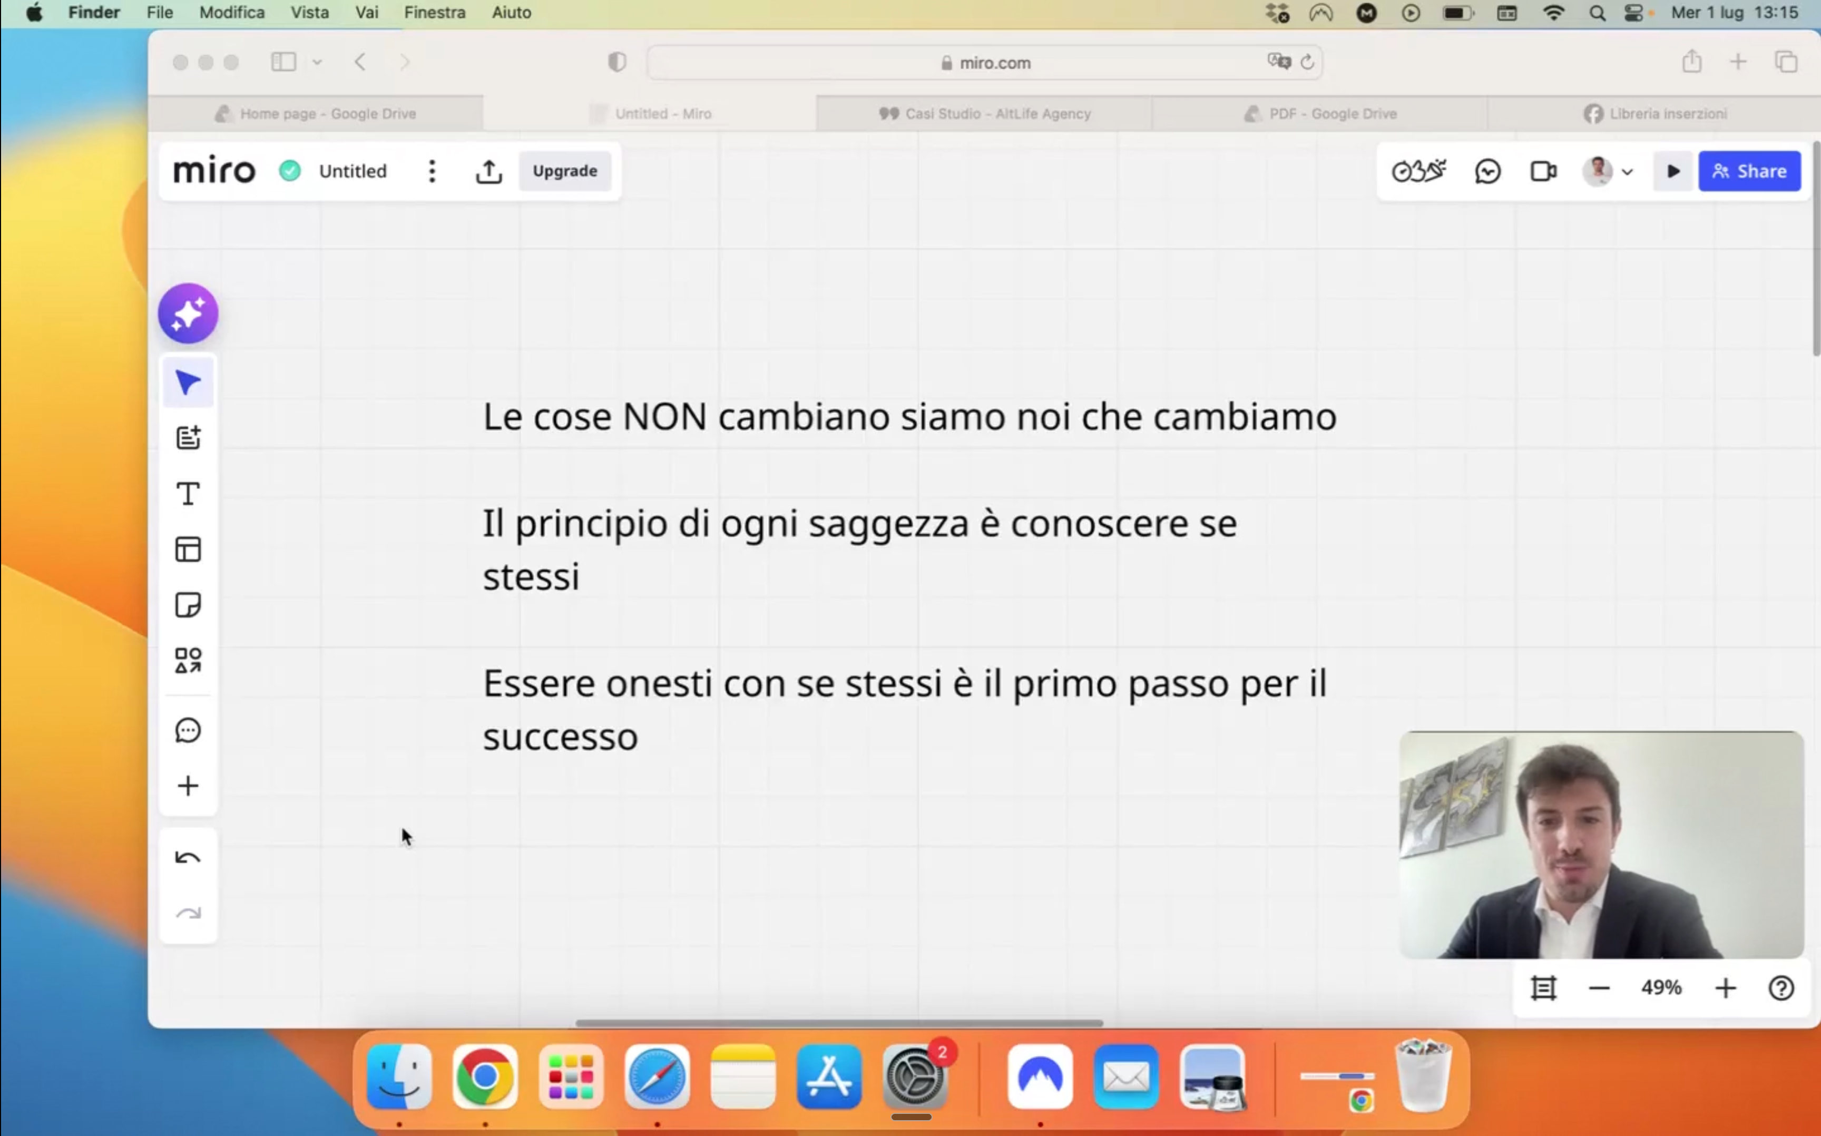Start presentation mode play button

(x=1673, y=171)
